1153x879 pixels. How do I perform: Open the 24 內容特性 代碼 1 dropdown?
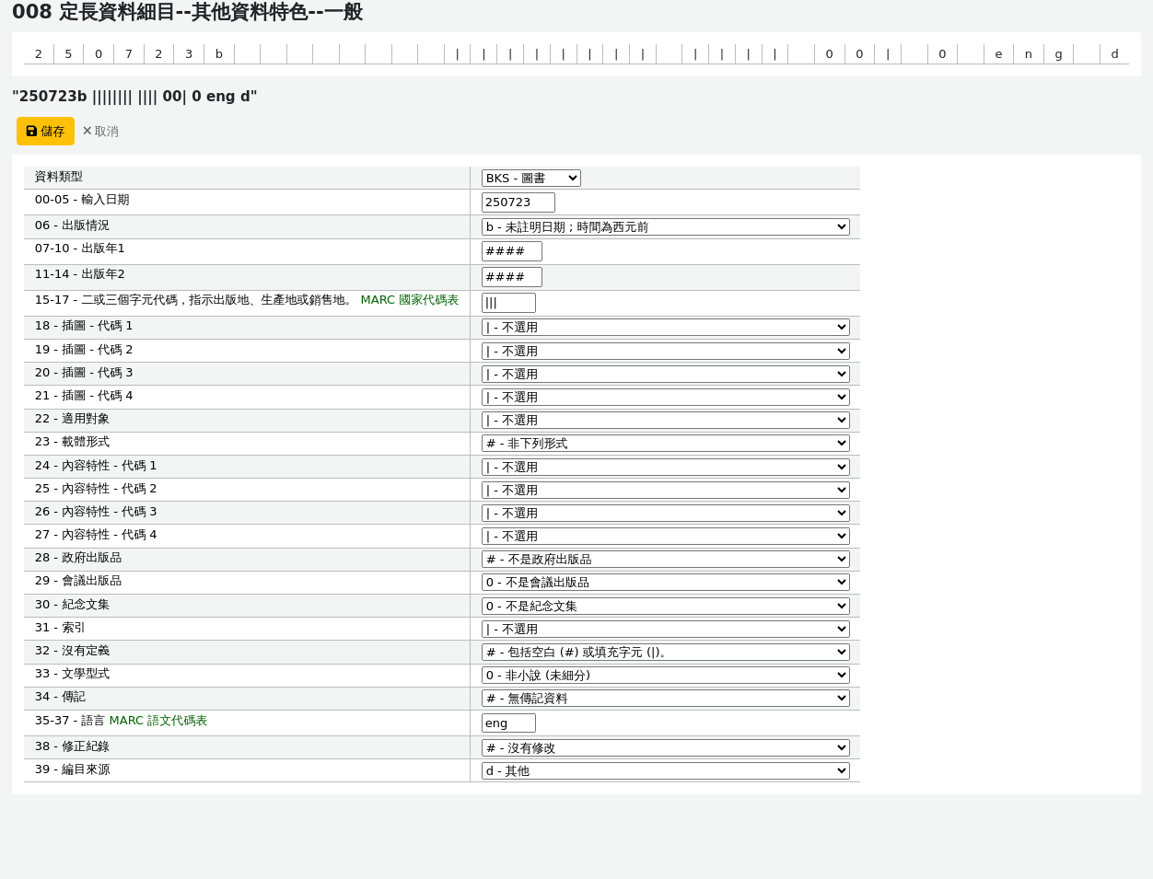tap(666, 467)
